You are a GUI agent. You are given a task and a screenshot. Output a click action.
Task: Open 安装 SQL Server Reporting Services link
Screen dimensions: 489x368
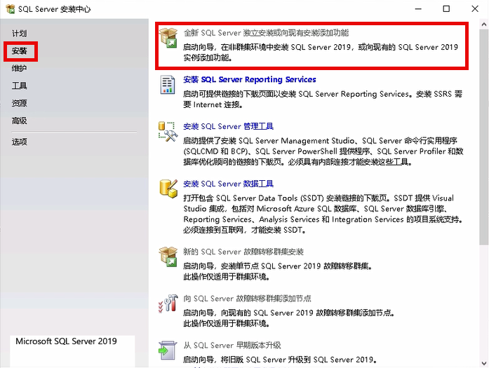pyautogui.click(x=249, y=80)
